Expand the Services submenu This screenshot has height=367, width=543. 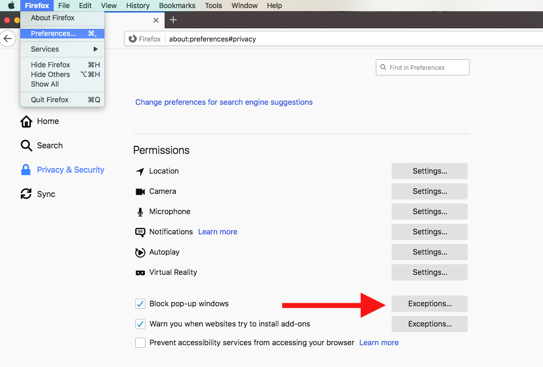tap(62, 49)
